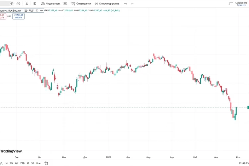Click the 22:07:25 clock in bottom bar
249x166 pixels.
pyautogui.click(x=244, y=163)
